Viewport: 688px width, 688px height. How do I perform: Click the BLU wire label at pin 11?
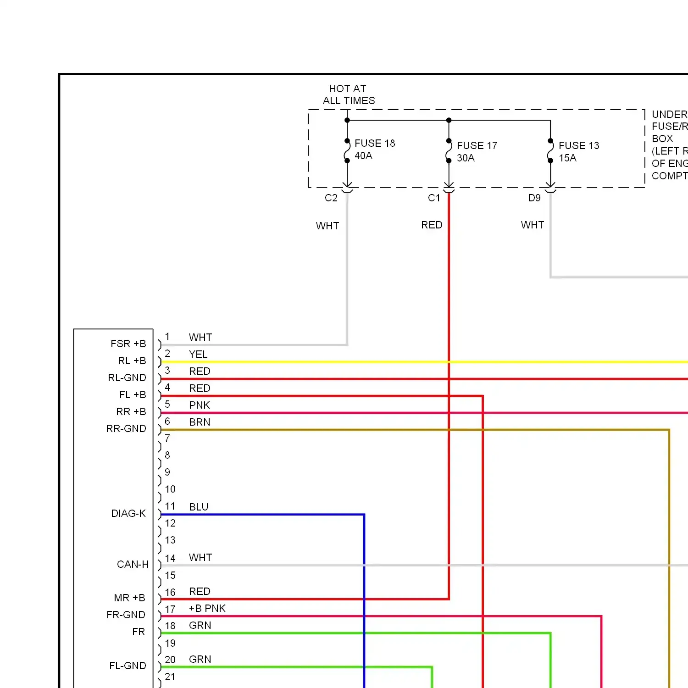click(x=199, y=507)
